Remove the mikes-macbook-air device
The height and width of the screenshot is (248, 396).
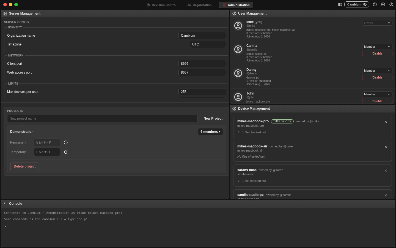click(x=386, y=147)
